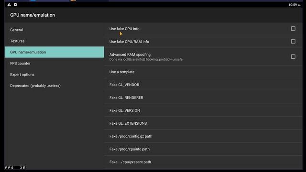Edit the Fake GL_VENDOR setting
The width and height of the screenshot is (306, 172).
tap(203, 85)
